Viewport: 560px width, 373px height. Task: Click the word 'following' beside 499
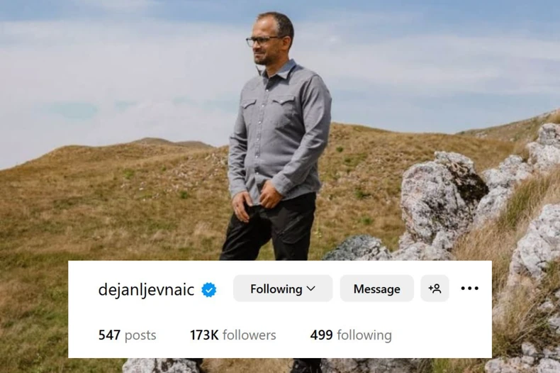coord(364,335)
